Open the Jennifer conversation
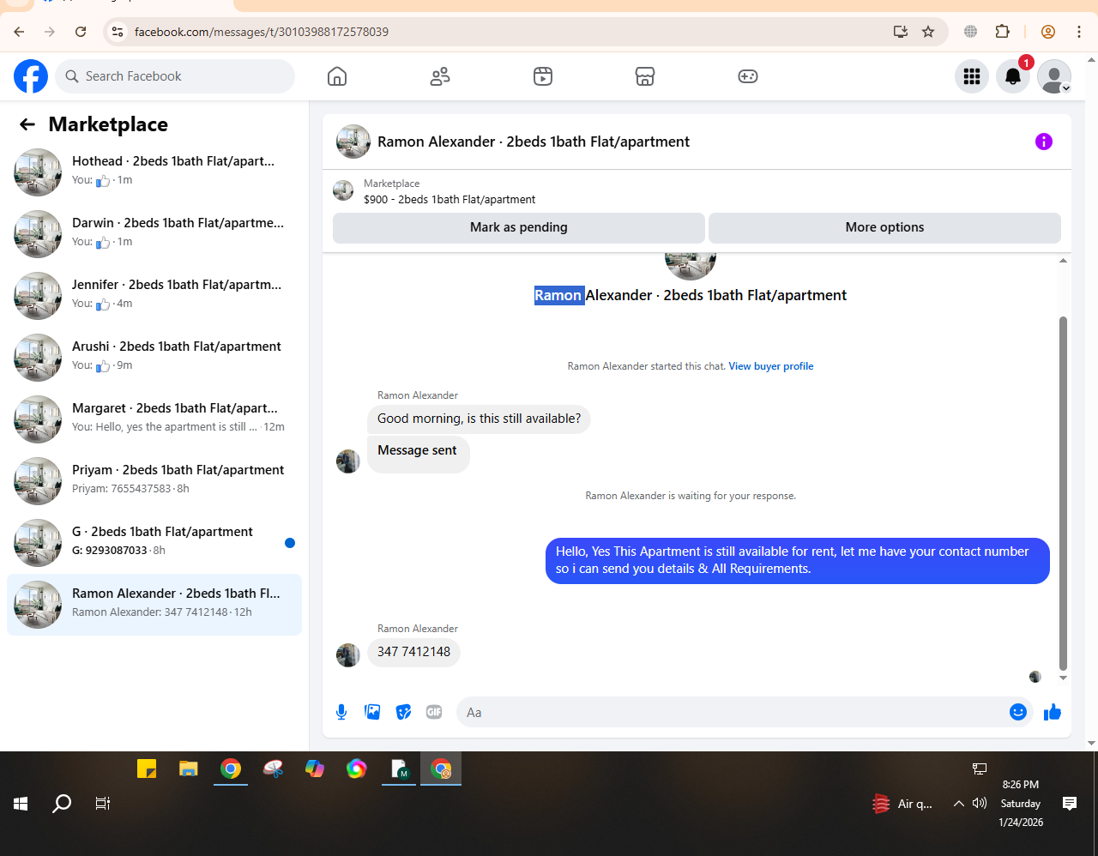Viewport: 1098px width, 856px height. (x=154, y=296)
